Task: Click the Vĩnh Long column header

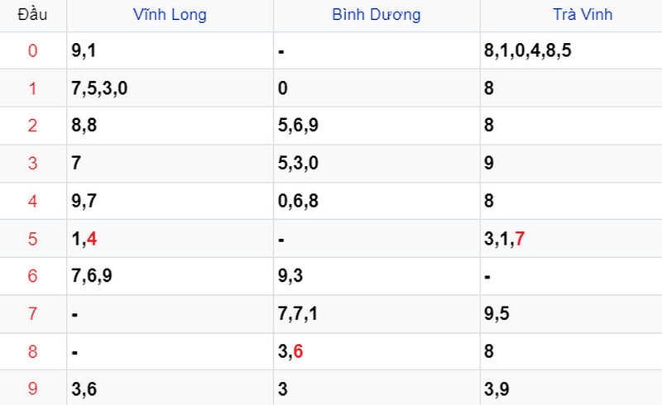Action: 170,15
